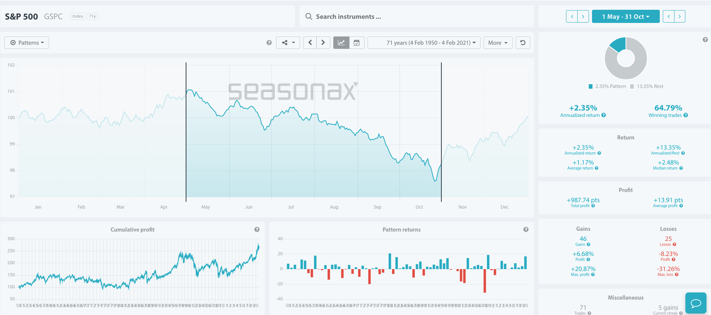Open the 71 years date range dropdown
711x315 pixels.
424,42
